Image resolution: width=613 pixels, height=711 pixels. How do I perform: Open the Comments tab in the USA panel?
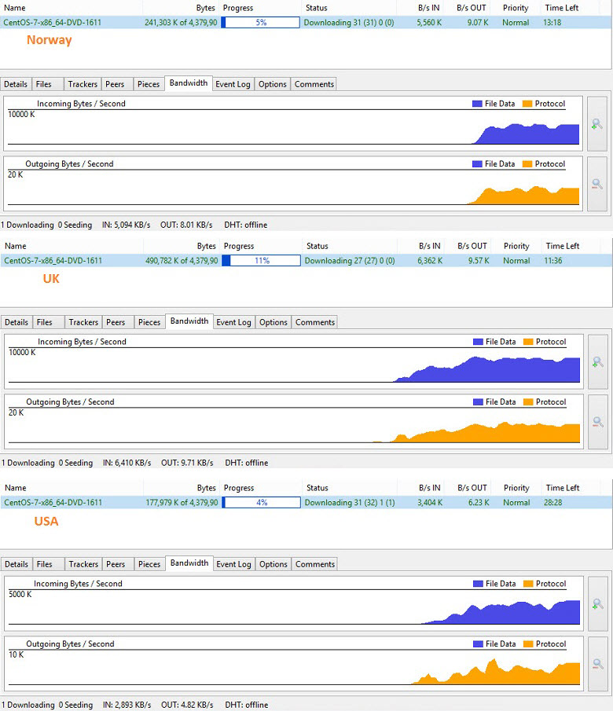click(x=315, y=564)
